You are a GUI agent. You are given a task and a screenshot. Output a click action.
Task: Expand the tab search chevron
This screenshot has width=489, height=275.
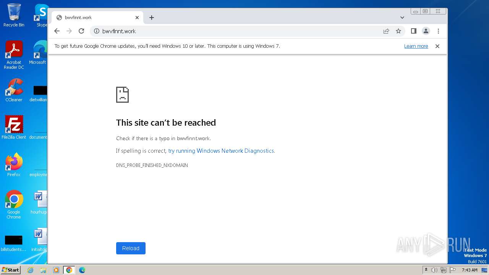[x=402, y=18]
